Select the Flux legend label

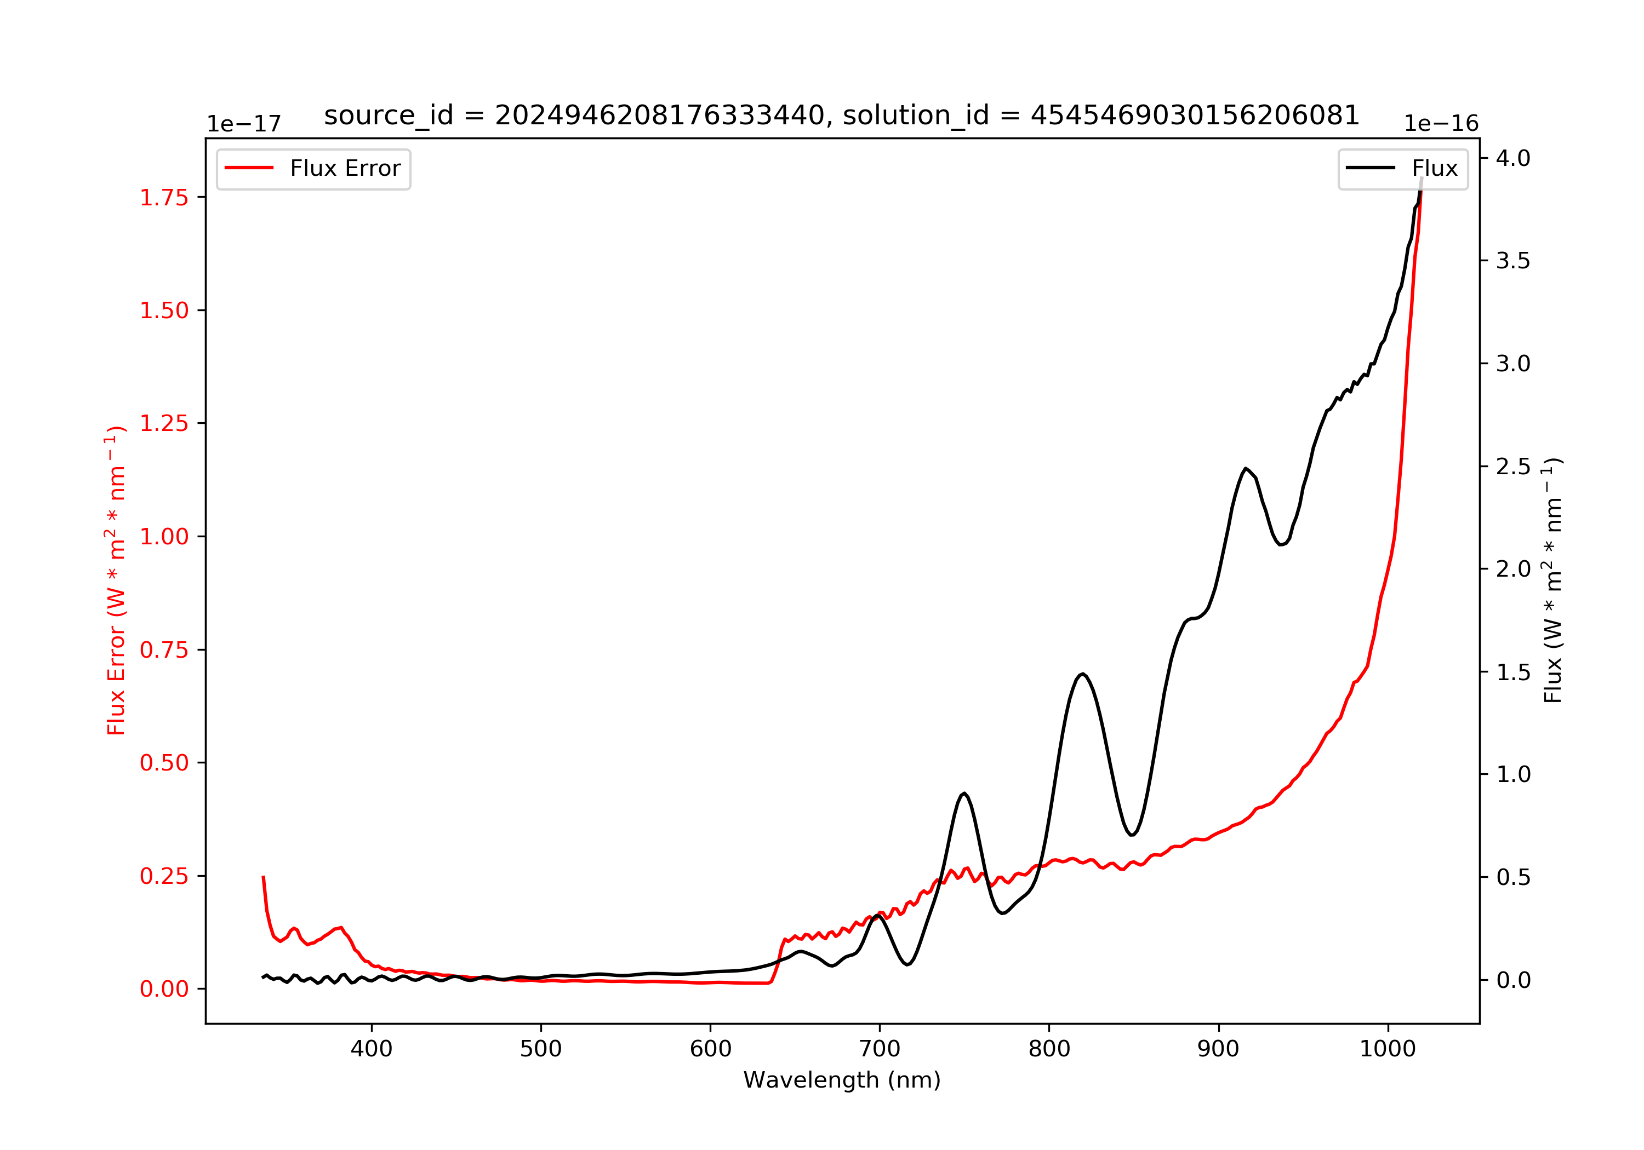(x=1435, y=168)
